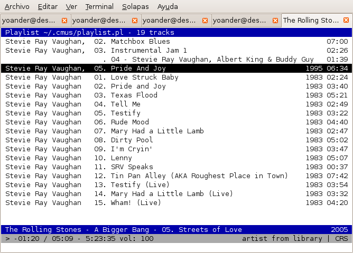Image resolution: width=353 pixels, height=253 pixels.
Task: Click the CRS flags in status bar
Action: [x=341, y=239]
